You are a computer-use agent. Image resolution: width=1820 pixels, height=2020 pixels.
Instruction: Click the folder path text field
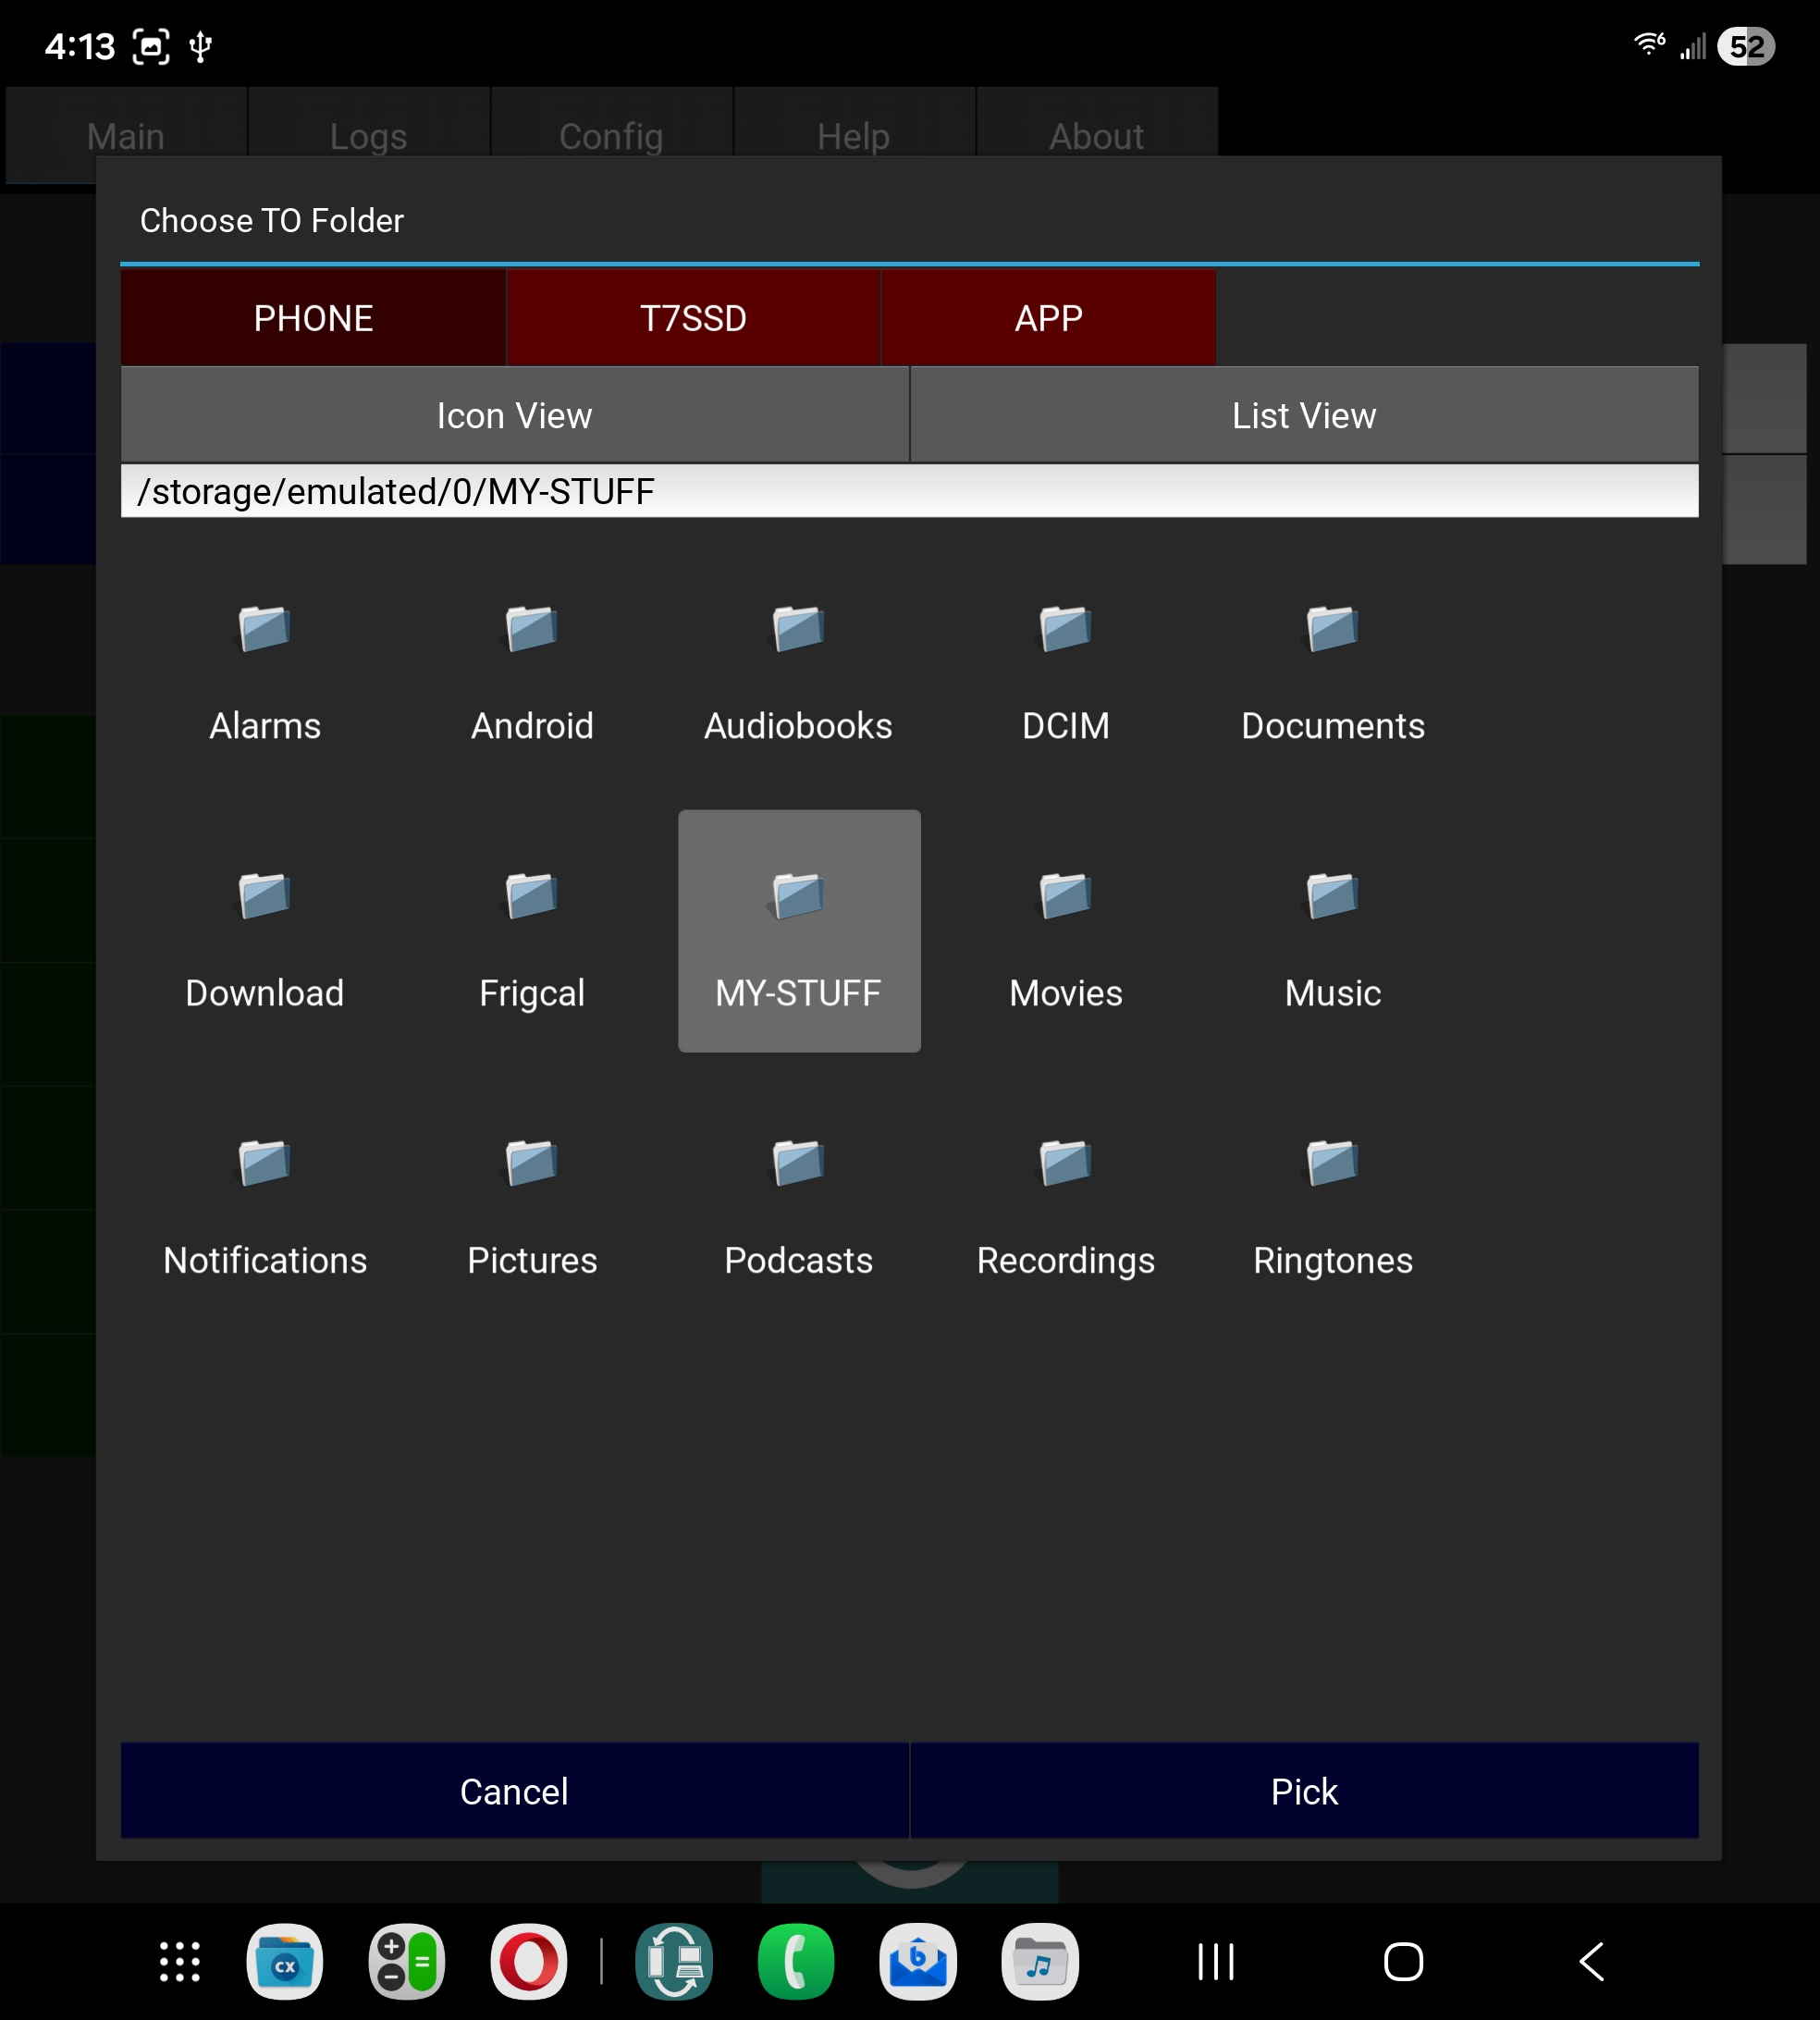click(x=908, y=491)
